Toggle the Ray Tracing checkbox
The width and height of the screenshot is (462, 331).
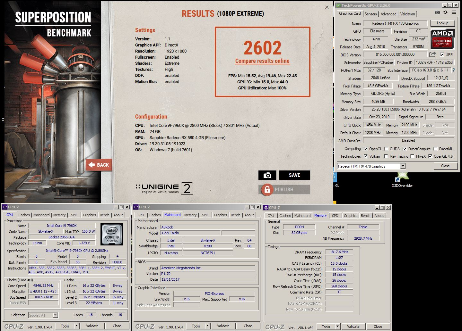coord(386,156)
